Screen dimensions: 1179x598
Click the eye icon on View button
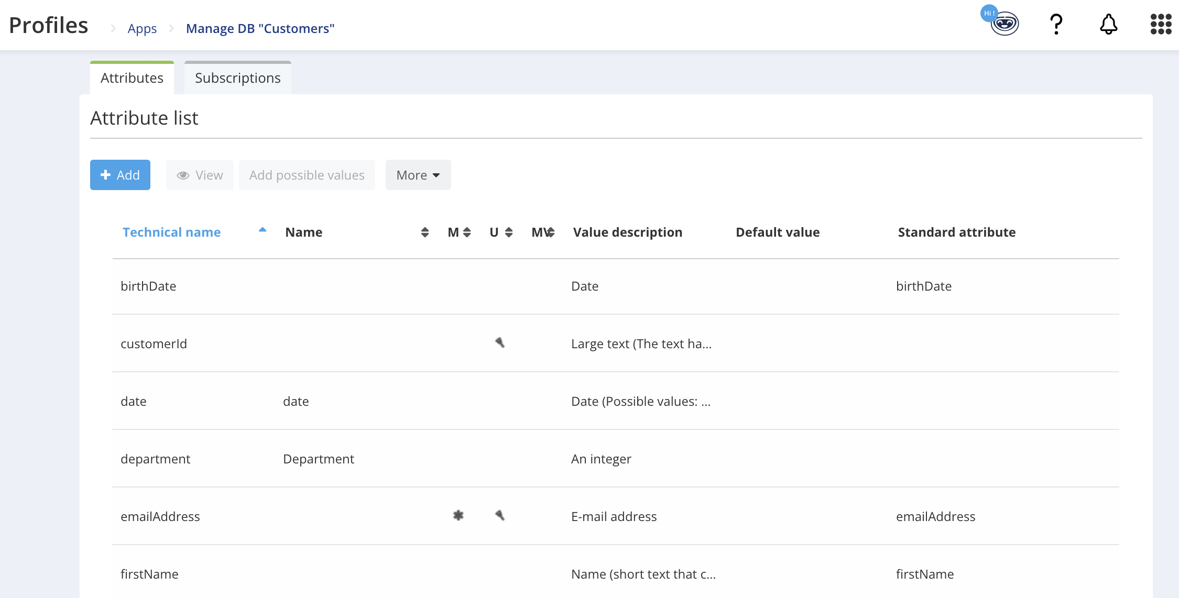[183, 175]
